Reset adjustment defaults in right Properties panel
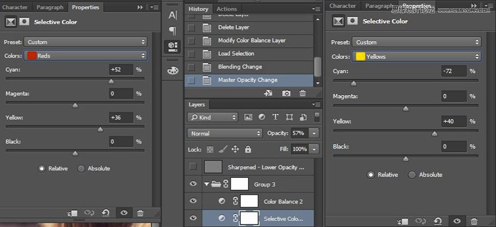This screenshot has height=227, width=496. (x=438, y=221)
